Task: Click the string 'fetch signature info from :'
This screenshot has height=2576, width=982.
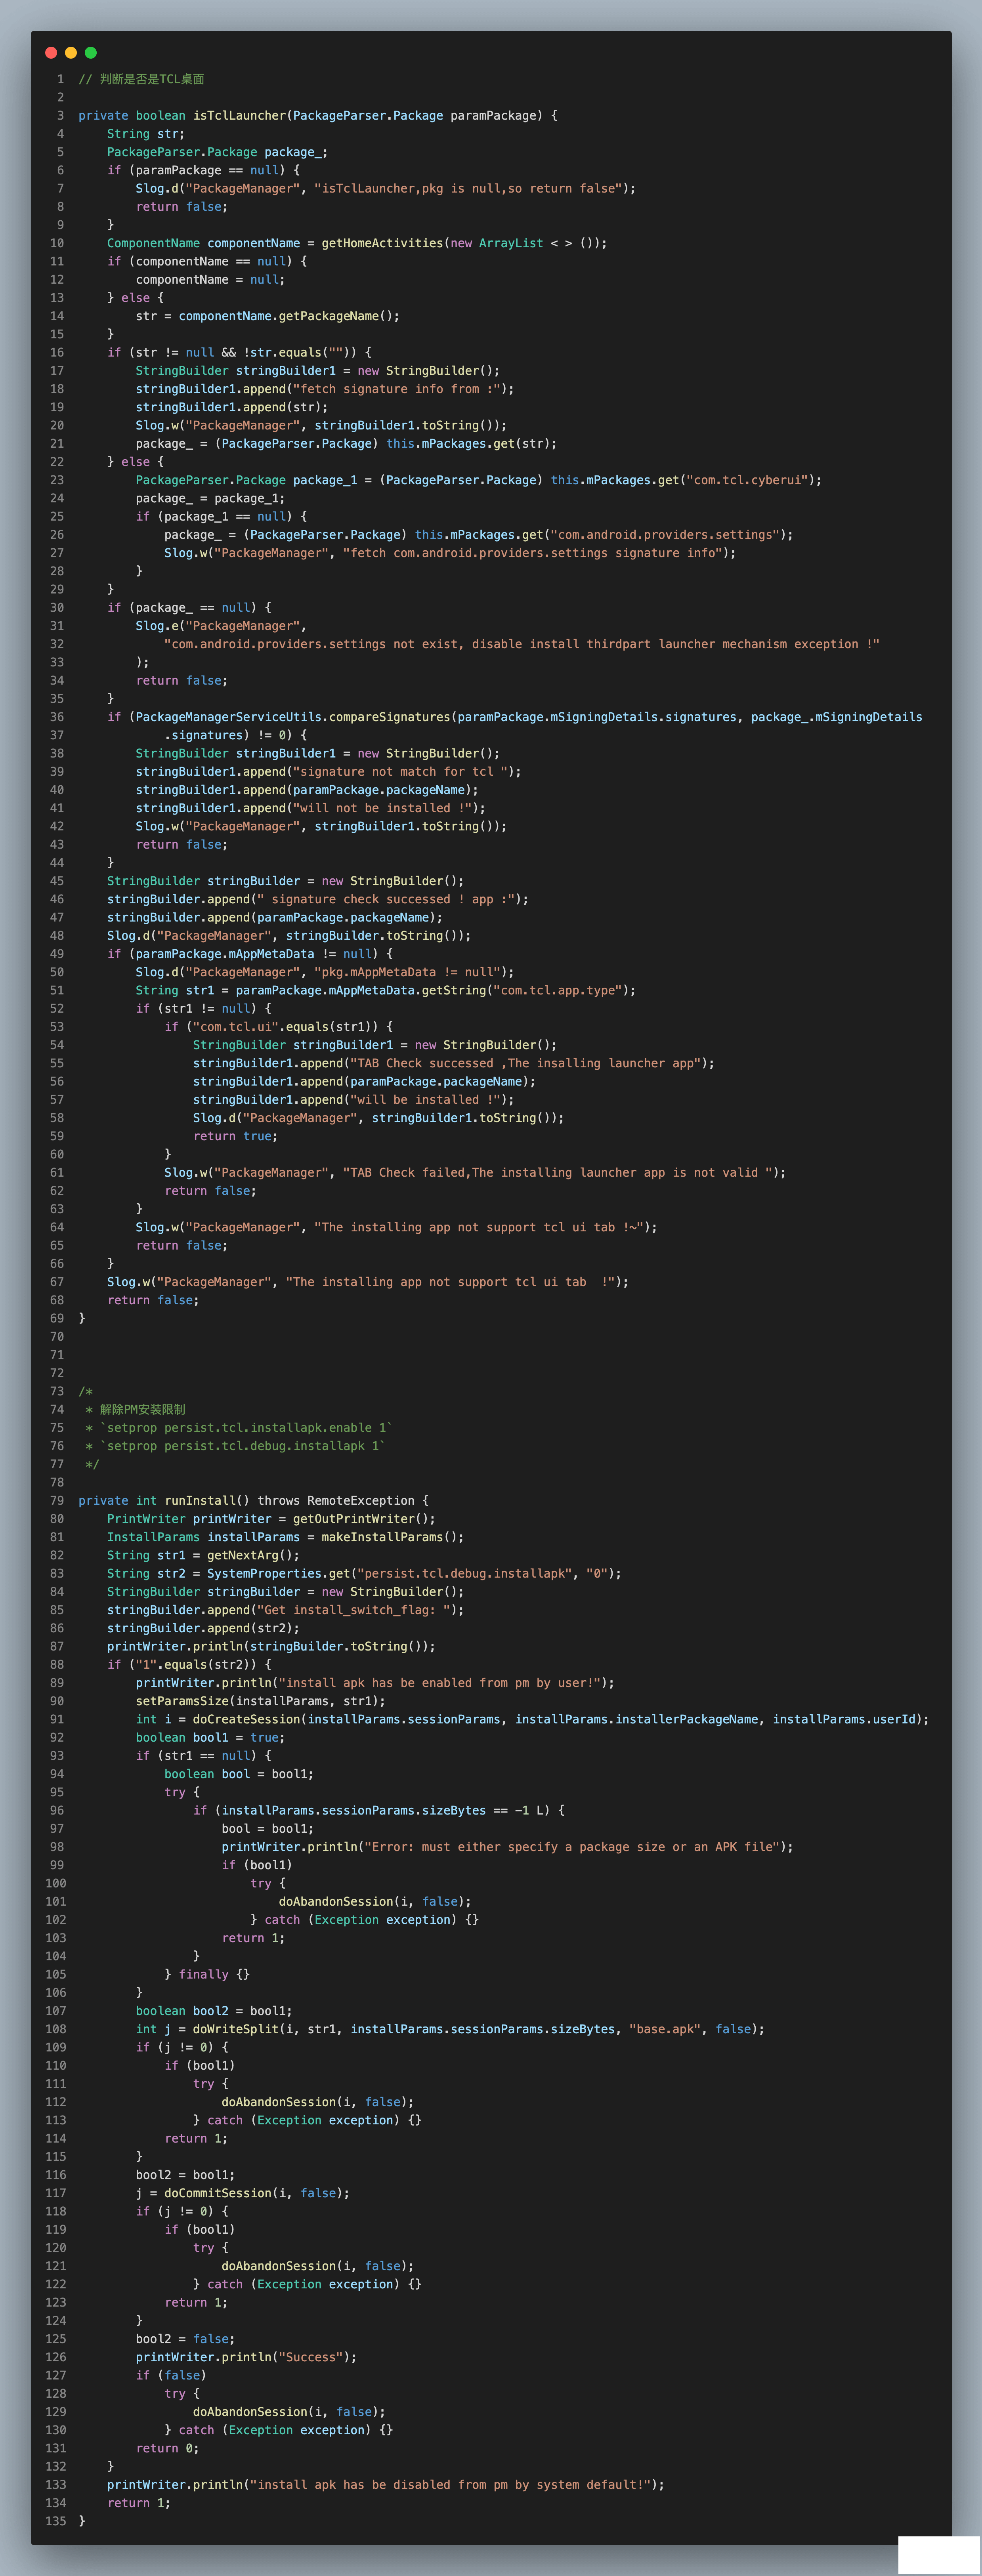Action: tap(400, 389)
